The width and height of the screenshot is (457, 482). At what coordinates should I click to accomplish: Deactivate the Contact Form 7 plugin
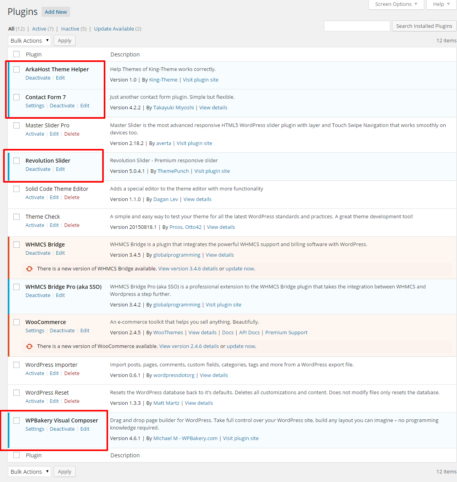click(62, 106)
